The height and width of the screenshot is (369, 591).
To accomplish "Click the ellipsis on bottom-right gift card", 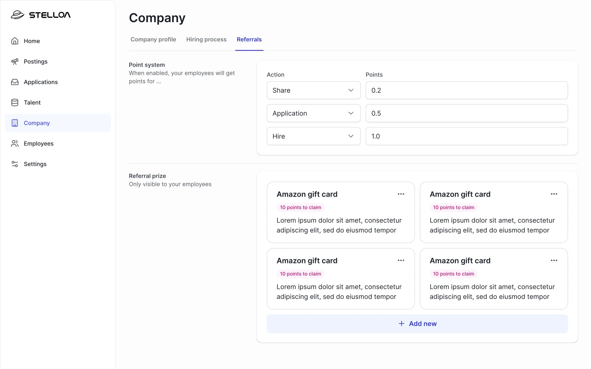I will 554,260.
